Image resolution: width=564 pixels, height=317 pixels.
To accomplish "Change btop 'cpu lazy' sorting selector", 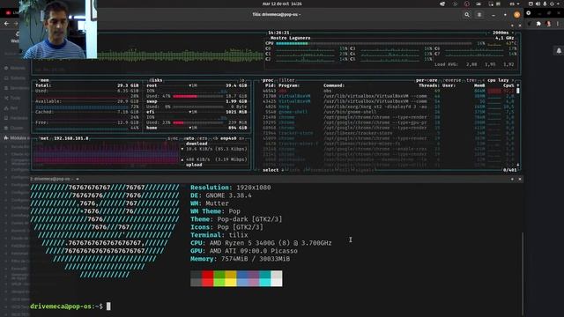I will (x=499, y=80).
